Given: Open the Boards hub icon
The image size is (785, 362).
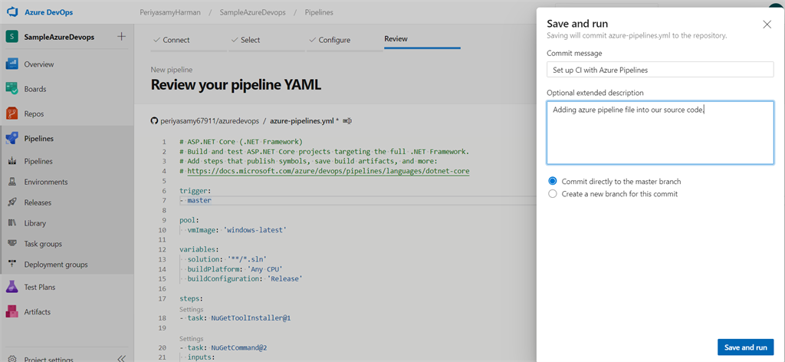Looking at the screenshot, I should [x=12, y=89].
